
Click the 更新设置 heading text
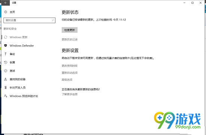coord(70,50)
